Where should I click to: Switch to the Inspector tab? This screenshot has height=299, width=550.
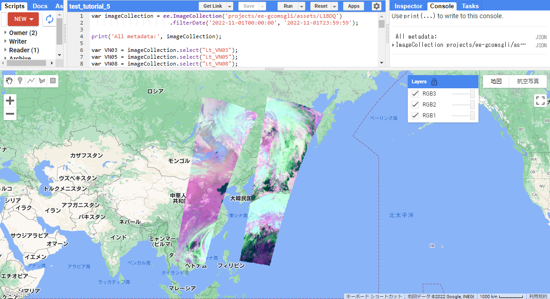coord(408,6)
